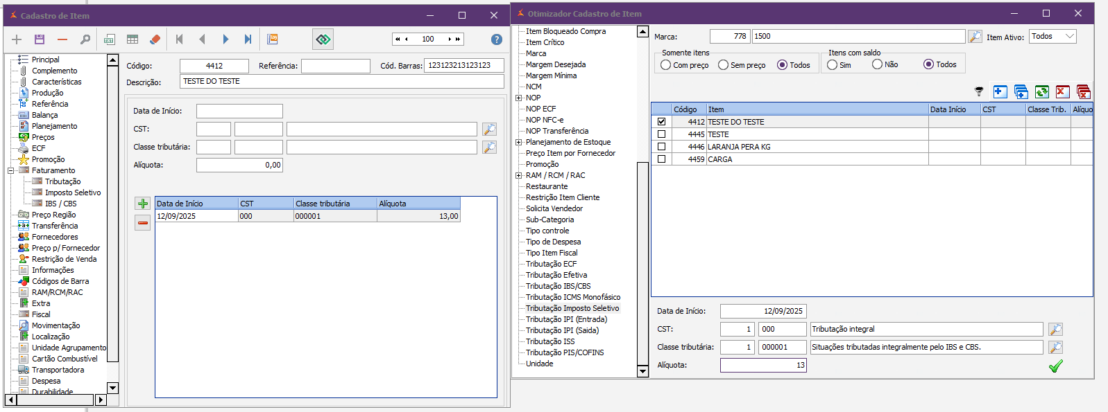The image size is (1108, 412).
Task: Click the green double-diamond optimizer icon
Action: click(323, 39)
